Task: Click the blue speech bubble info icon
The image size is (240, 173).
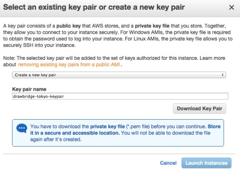Action: 22,128
